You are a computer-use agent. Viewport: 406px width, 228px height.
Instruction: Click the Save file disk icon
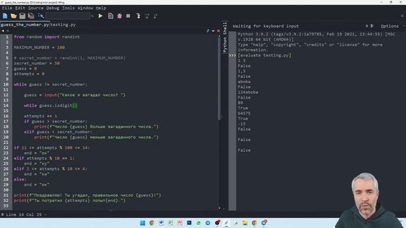click(x=23, y=16)
